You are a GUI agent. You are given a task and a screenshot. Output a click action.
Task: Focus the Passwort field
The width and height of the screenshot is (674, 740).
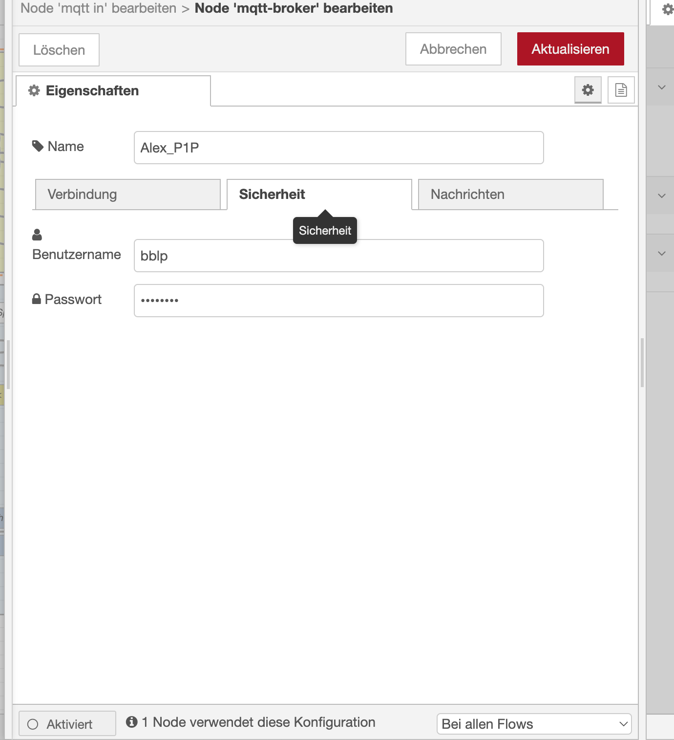(x=339, y=301)
